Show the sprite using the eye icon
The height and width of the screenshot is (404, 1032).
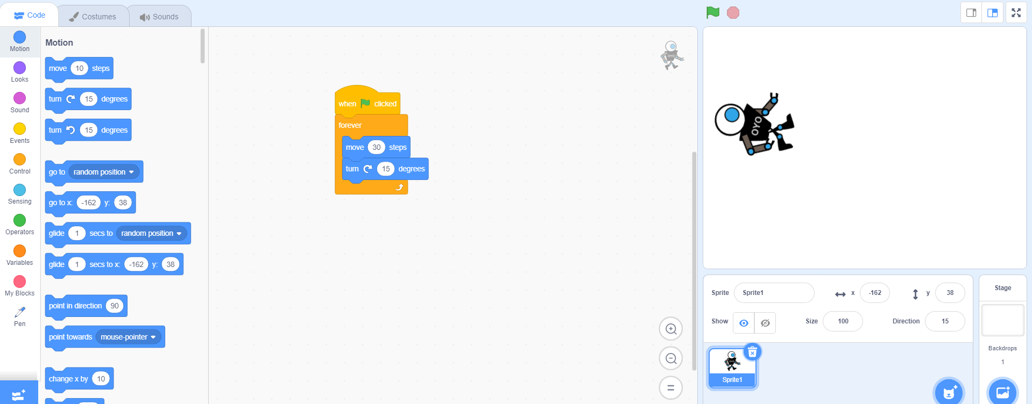point(744,323)
